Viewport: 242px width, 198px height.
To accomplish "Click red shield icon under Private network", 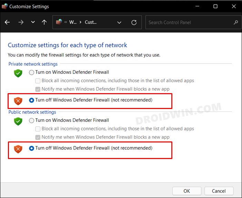I will [18, 101].
